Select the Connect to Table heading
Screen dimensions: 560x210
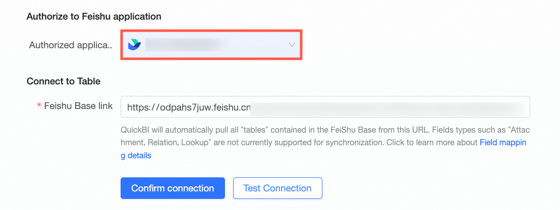[64, 81]
